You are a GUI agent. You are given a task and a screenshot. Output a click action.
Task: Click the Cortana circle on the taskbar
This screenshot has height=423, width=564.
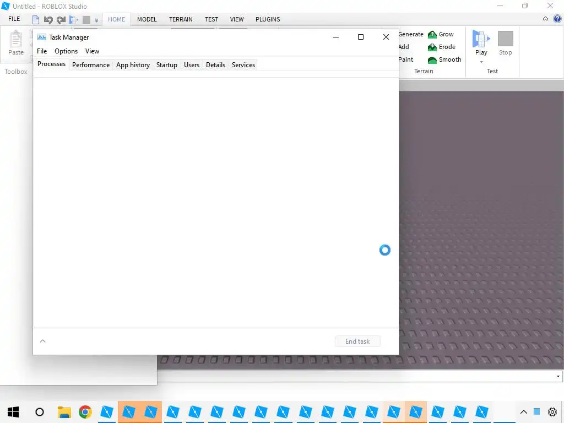click(x=40, y=412)
